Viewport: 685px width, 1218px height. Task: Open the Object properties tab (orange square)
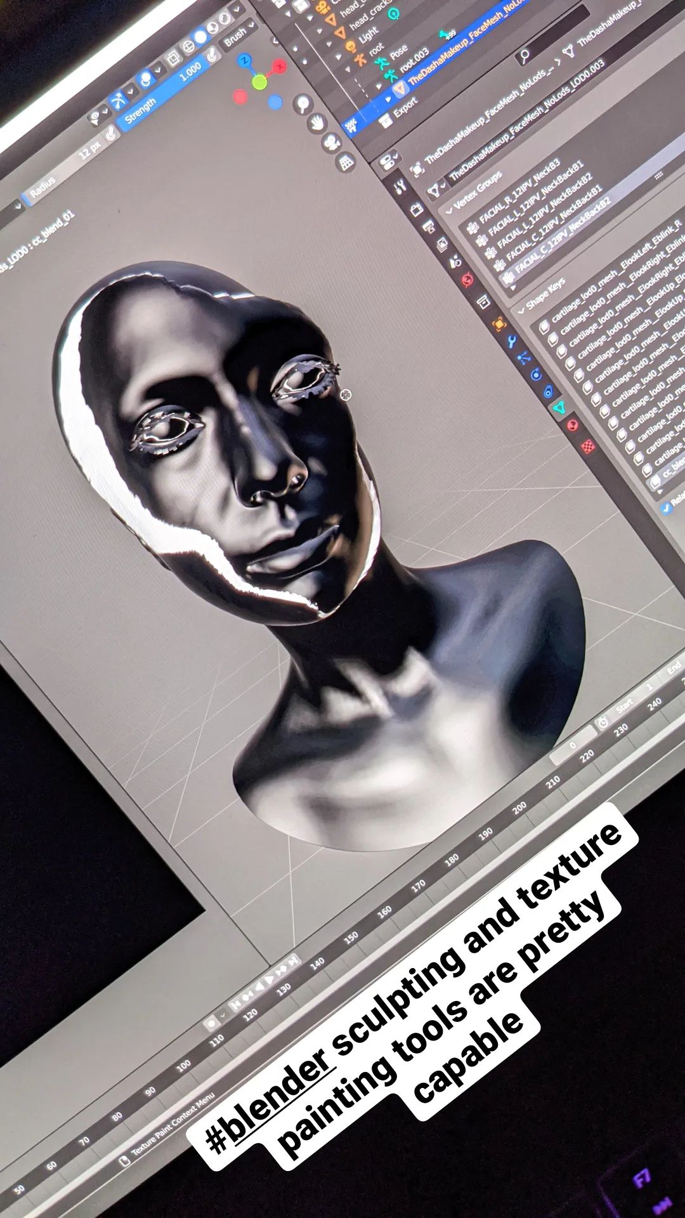tap(499, 324)
